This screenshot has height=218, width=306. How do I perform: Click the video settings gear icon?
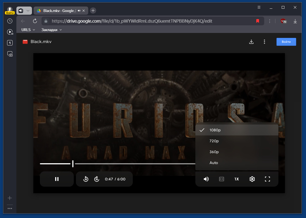point(252,179)
